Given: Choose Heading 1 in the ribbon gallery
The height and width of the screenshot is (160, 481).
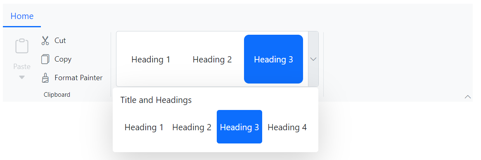Looking at the screenshot, I should point(151,59).
